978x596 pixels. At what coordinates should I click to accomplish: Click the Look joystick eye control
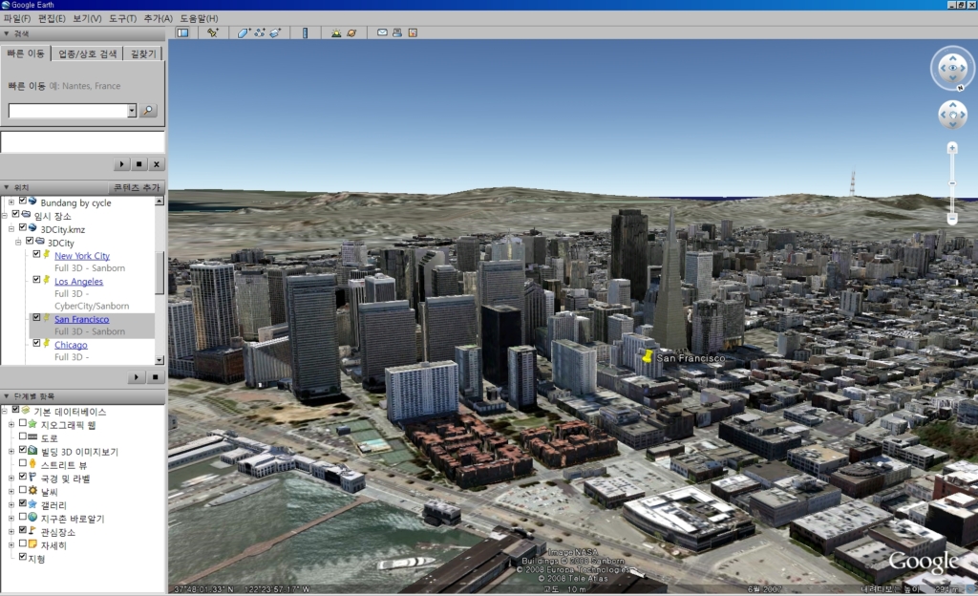pos(952,68)
